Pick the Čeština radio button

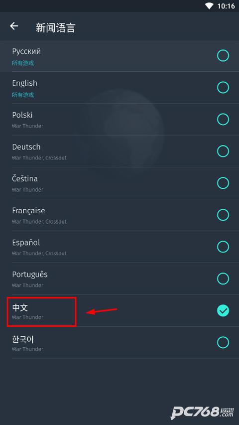(223, 183)
